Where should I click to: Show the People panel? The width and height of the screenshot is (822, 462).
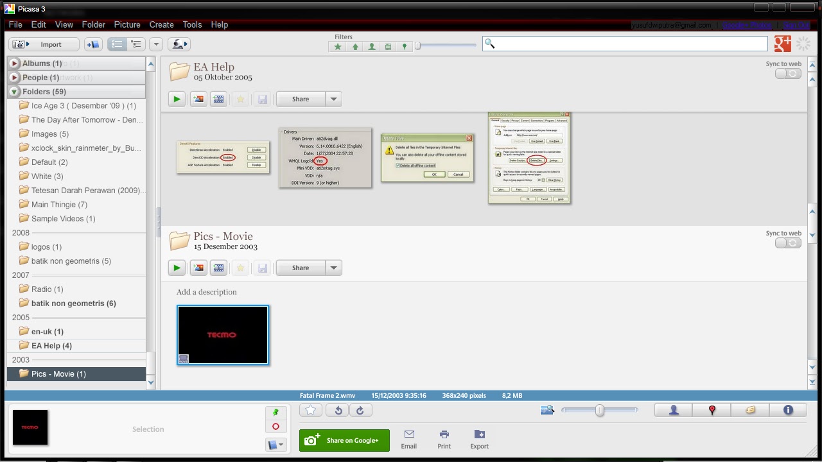point(674,410)
